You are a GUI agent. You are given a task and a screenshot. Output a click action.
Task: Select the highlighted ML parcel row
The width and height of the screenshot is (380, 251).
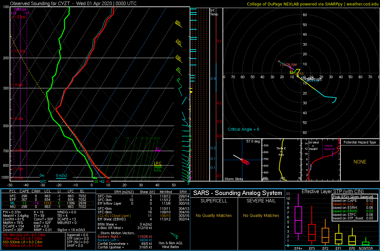[48, 203]
